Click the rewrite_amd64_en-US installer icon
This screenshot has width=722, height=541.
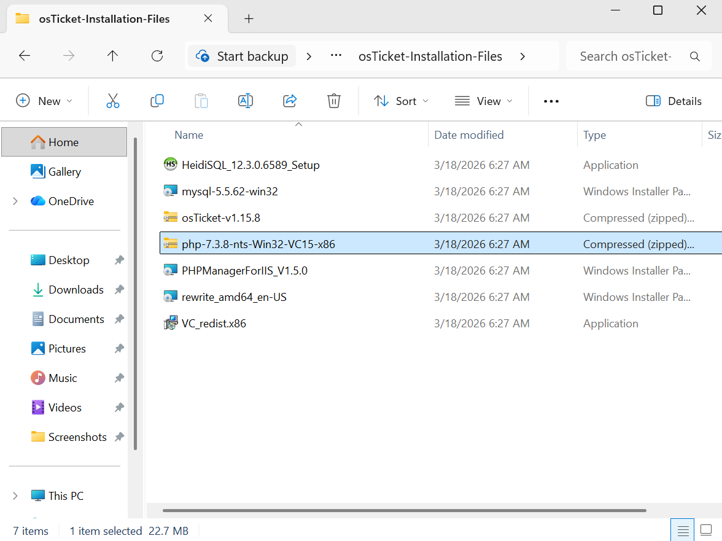[x=171, y=297]
